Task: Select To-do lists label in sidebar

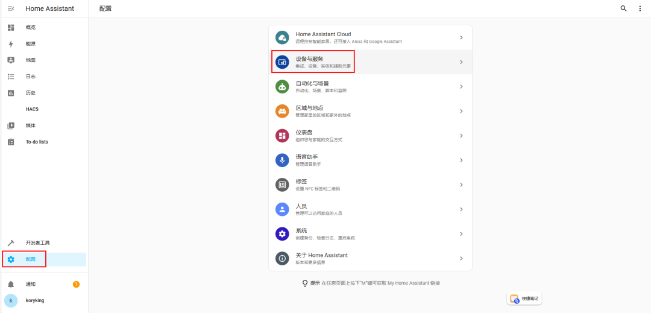Action: pyautogui.click(x=37, y=142)
